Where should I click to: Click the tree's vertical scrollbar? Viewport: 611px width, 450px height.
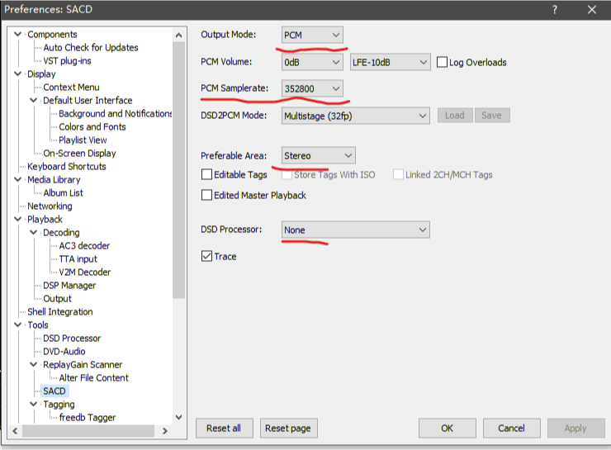pos(178,165)
